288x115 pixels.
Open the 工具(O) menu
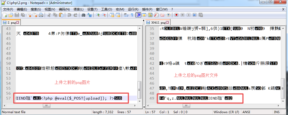(106, 9)
